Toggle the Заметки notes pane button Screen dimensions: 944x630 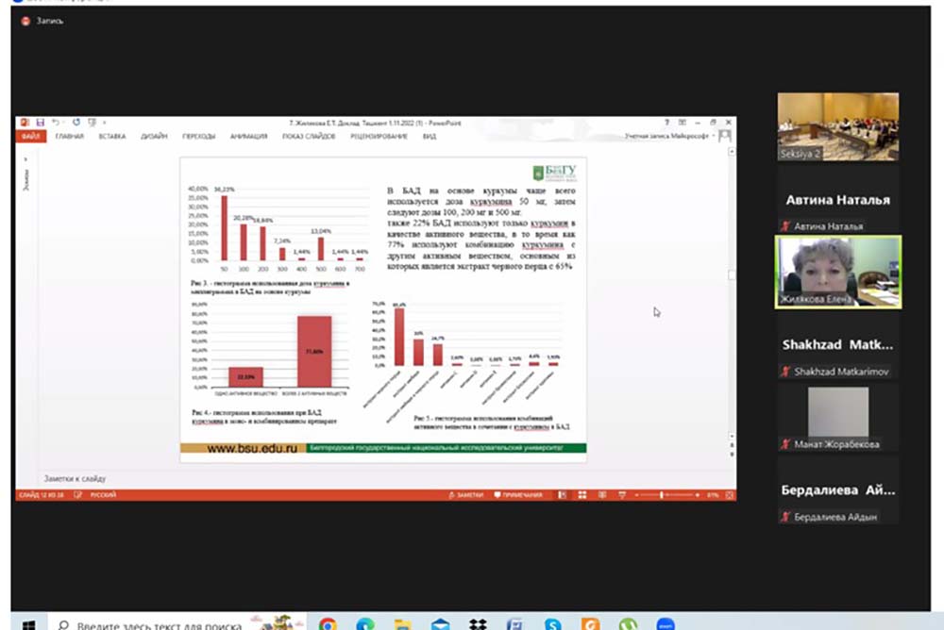click(470, 495)
